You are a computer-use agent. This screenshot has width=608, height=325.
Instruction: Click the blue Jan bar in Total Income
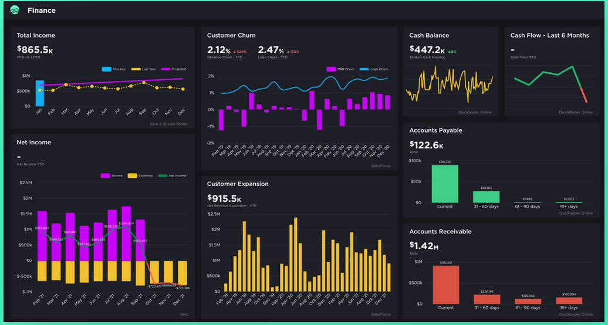[x=39, y=93]
